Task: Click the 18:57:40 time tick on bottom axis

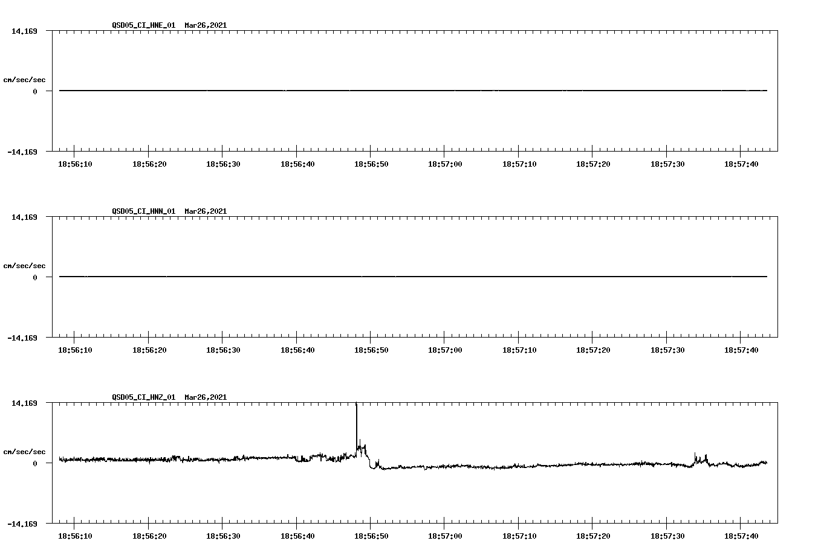Action: 740,535
